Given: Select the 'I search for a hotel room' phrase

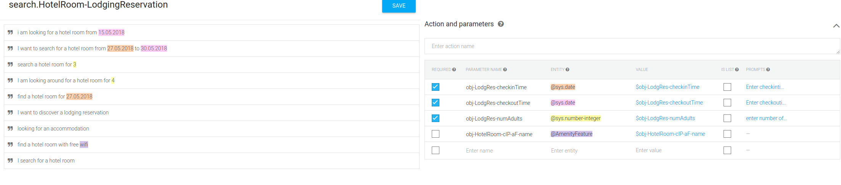Looking at the screenshot, I should (x=46, y=161).
